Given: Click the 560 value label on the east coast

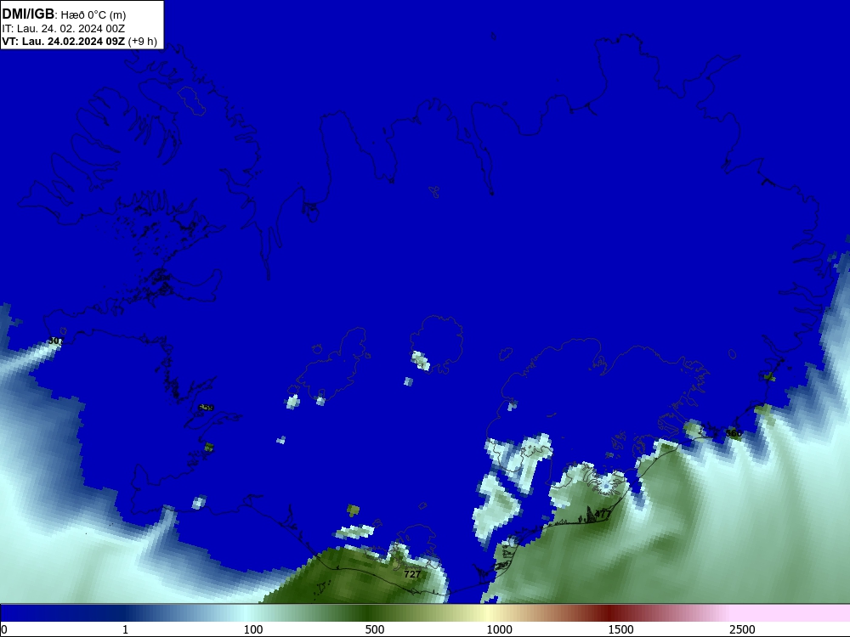Looking at the screenshot, I should click(734, 433).
